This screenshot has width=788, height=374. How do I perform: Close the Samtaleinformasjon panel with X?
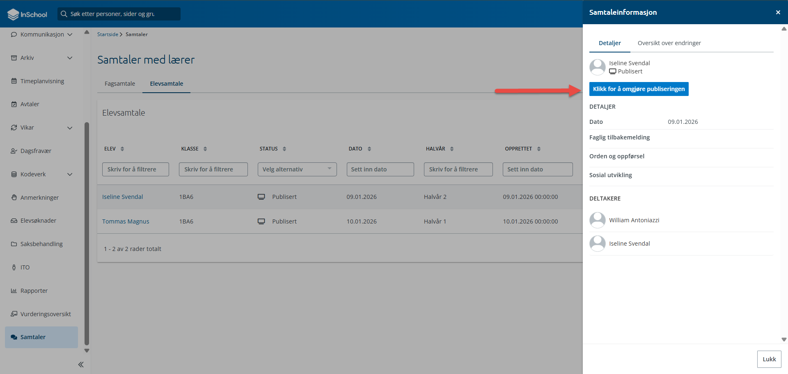point(778,12)
